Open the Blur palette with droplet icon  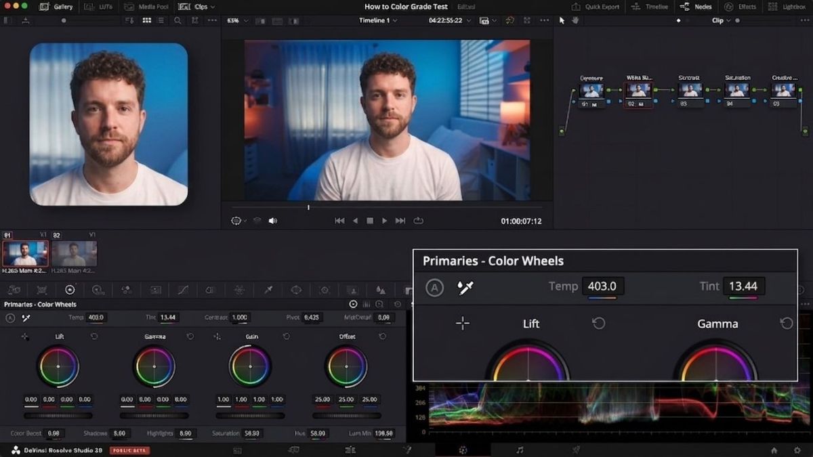pyautogui.click(x=381, y=290)
